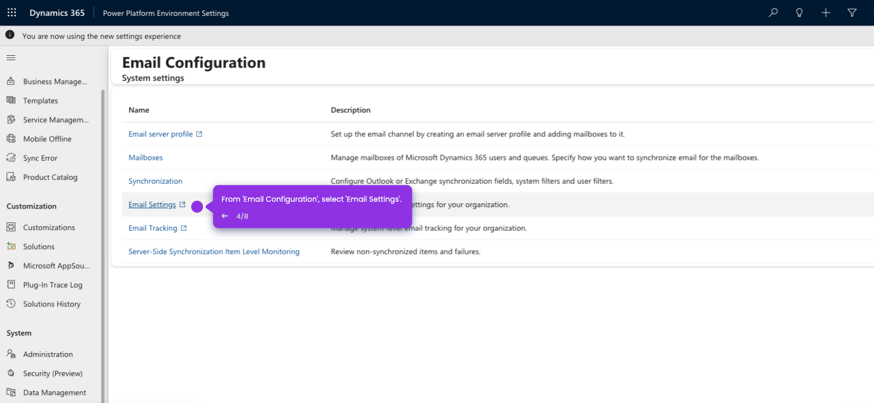
Task: Click the Security (Preview) lock icon
Action: (11, 373)
